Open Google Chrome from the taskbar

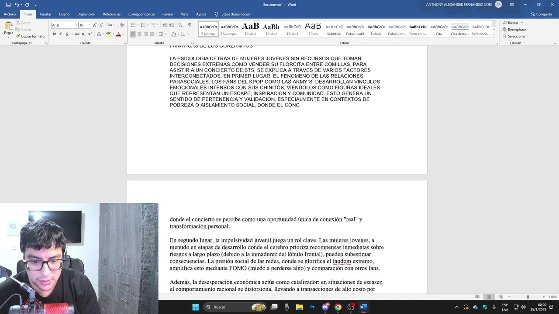point(338,307)
